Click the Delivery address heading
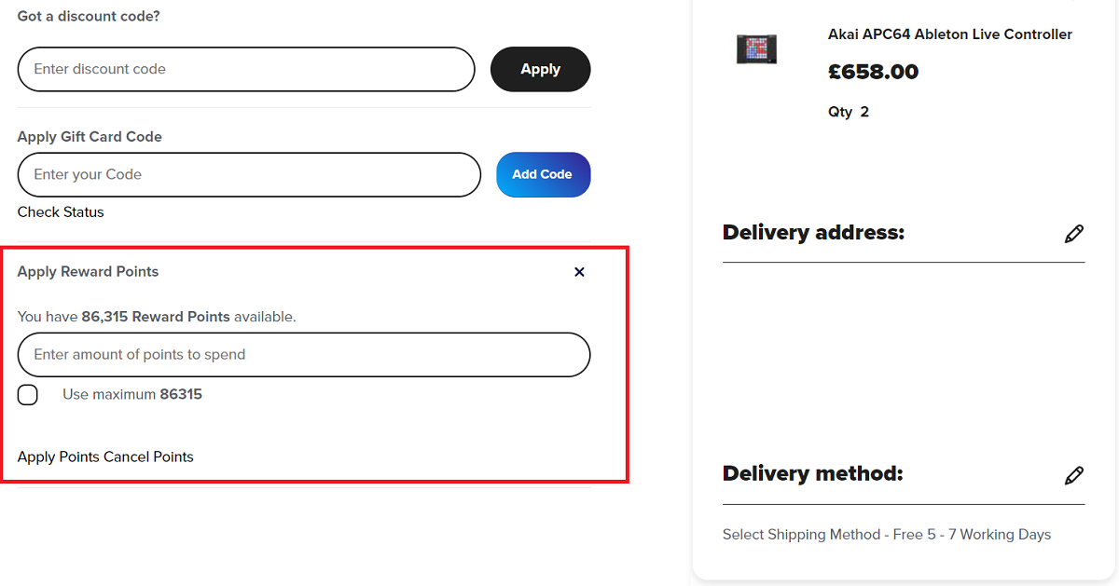 coord(813,233)
